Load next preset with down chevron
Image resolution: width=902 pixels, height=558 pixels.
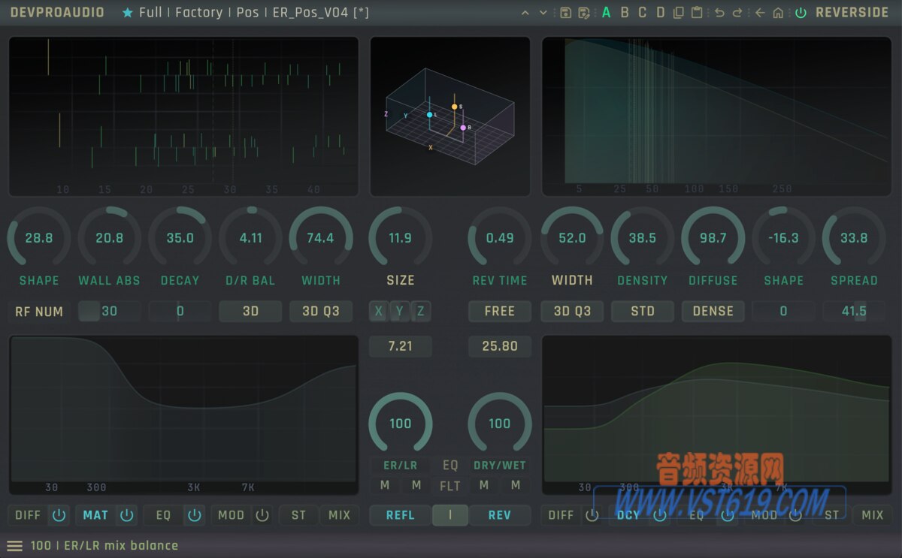[x=545, y=13]
